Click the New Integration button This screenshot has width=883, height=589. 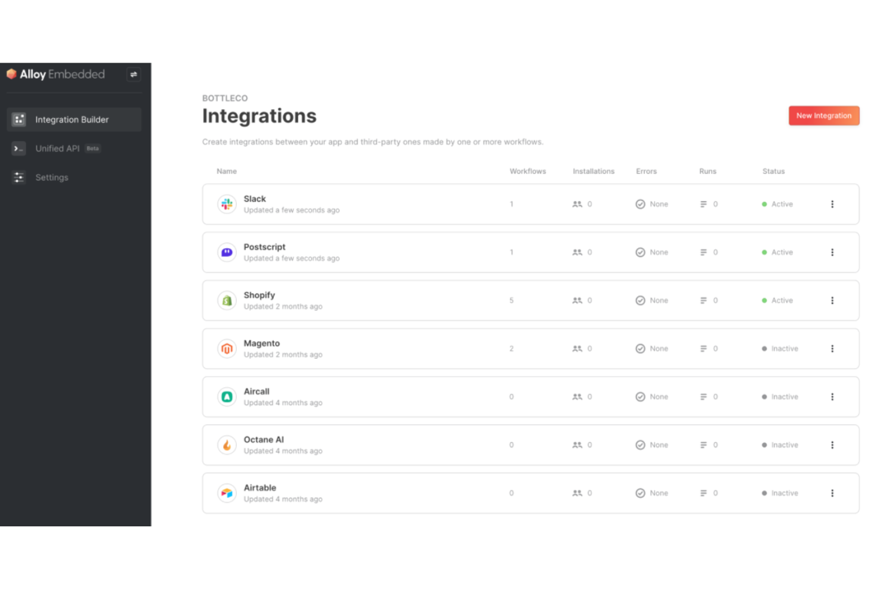point(824,115)
